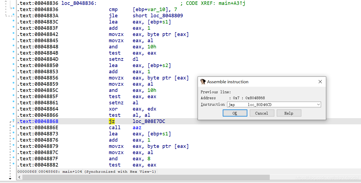This screenshot has width=361, height=183.
Task: Click horizontal scrollbar left arrow
Action: tap(19, 177)
